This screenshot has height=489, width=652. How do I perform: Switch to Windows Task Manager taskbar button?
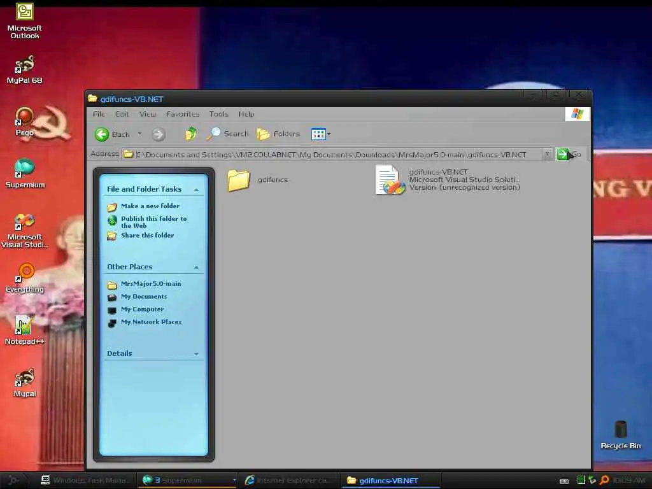pyautogui.click(x=85, y=480)
